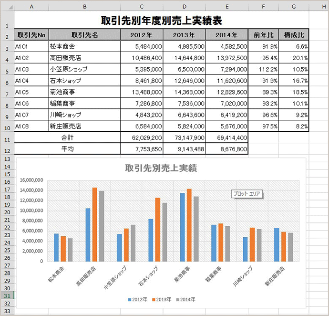Select header cell 取引先No
The height and width of the screenshot is (316, 329).
31,35
